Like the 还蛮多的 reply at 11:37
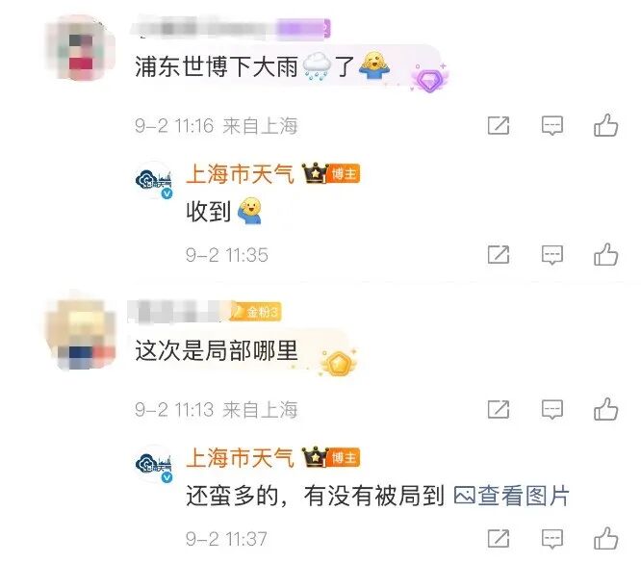Screen dimensions: 641x563 click(x=605, y=538)
